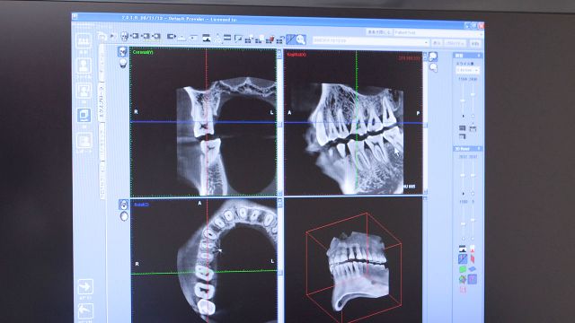Select the highlighted diagonal line measure tool
Image resolution: width=575 pixels, height=323 pixels.
pos(291,39)
